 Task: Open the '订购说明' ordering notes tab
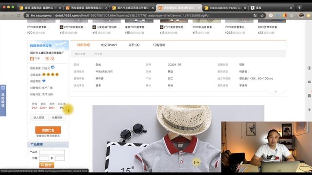(159, 45)
